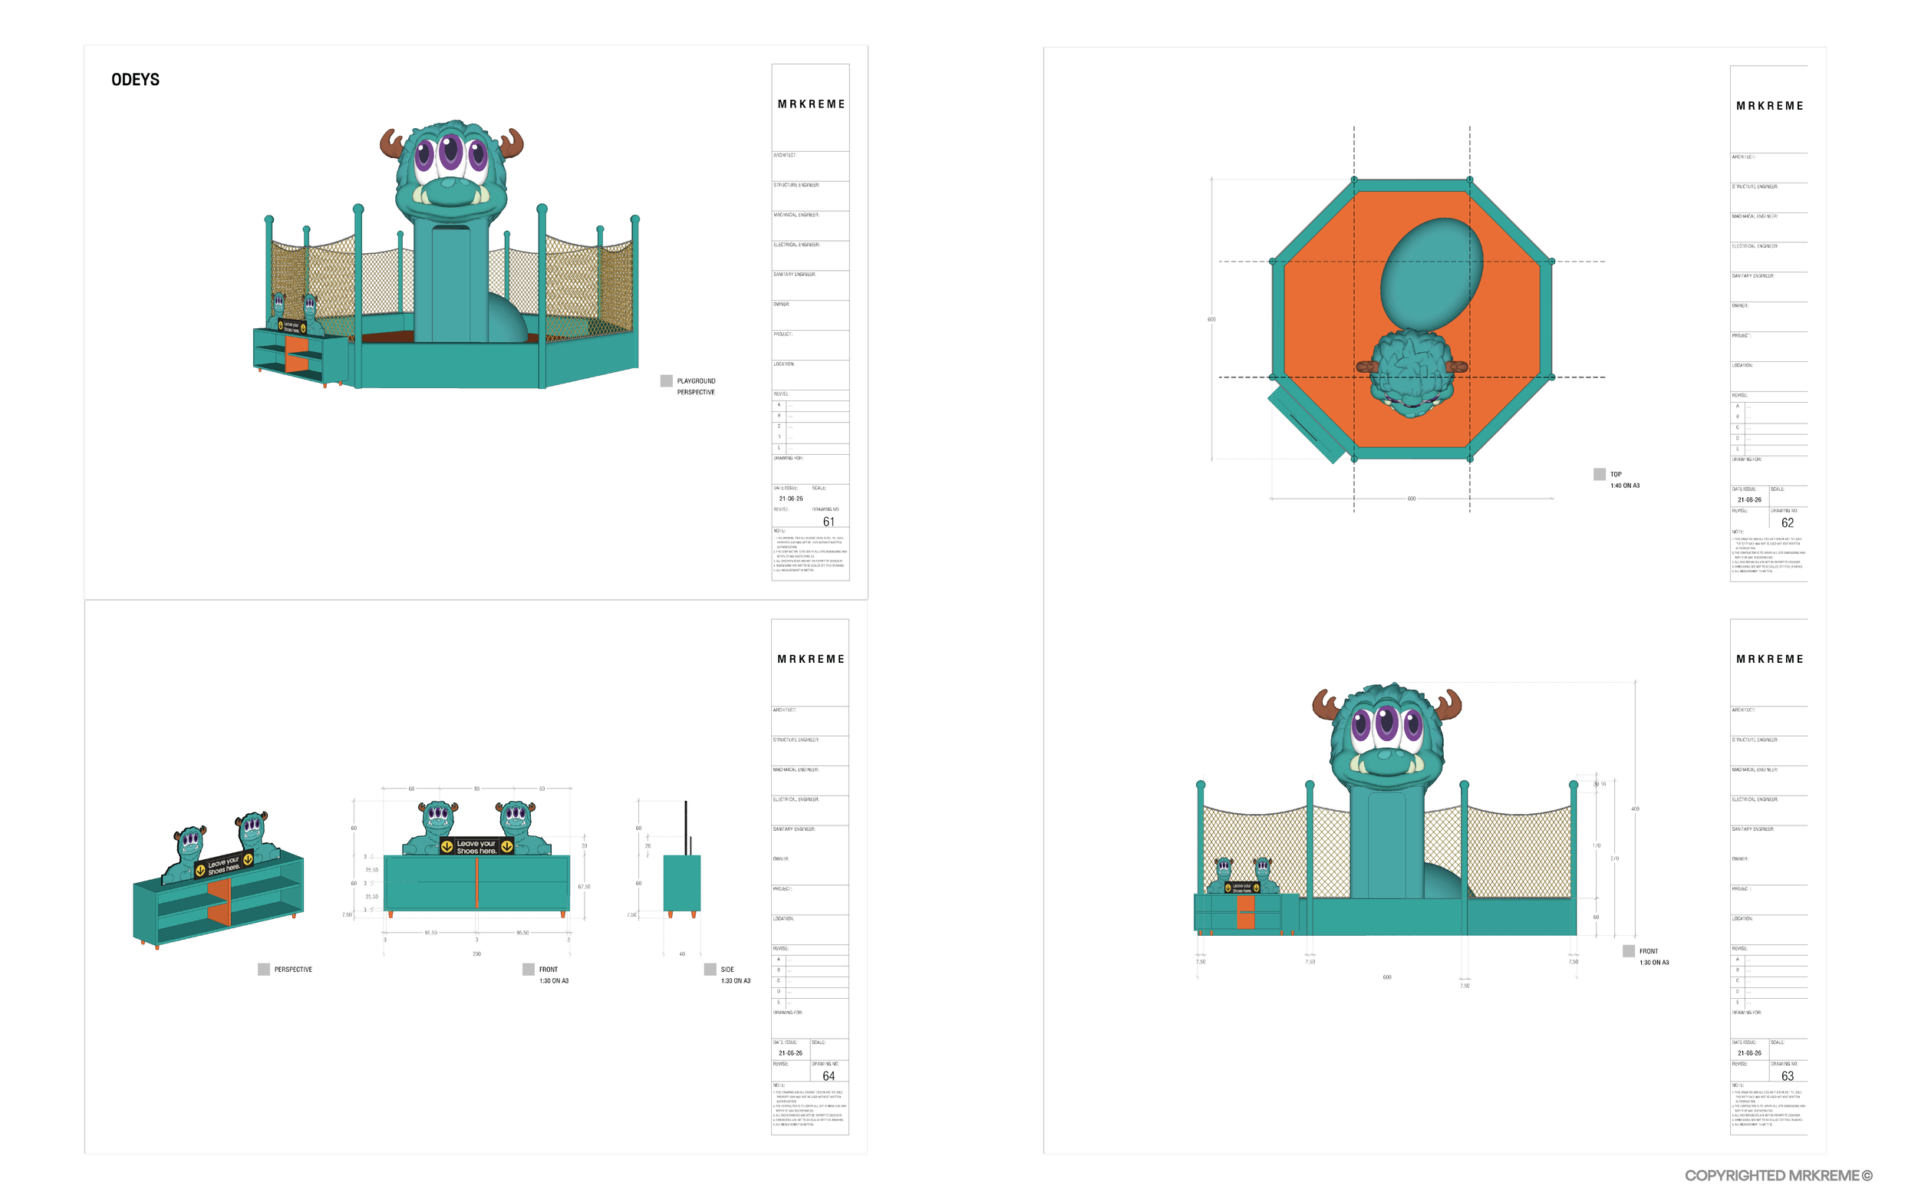Click gray square beside shoe rack PERSPECTIVE caption
Viewport: 1918px width, 1199px height.
(263, 969)
